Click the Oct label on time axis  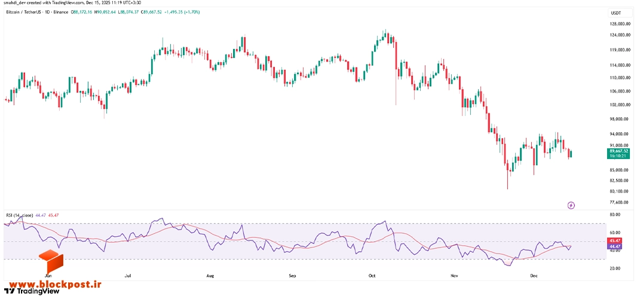tap(371, 276)
